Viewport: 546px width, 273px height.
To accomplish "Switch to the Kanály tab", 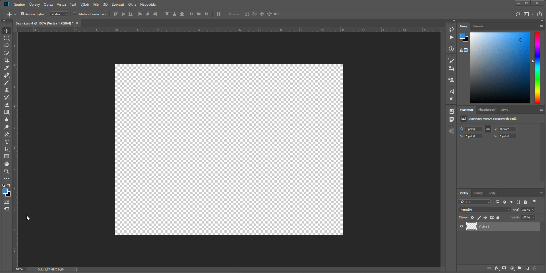I will pyautogui.click(x=478, y=193).
